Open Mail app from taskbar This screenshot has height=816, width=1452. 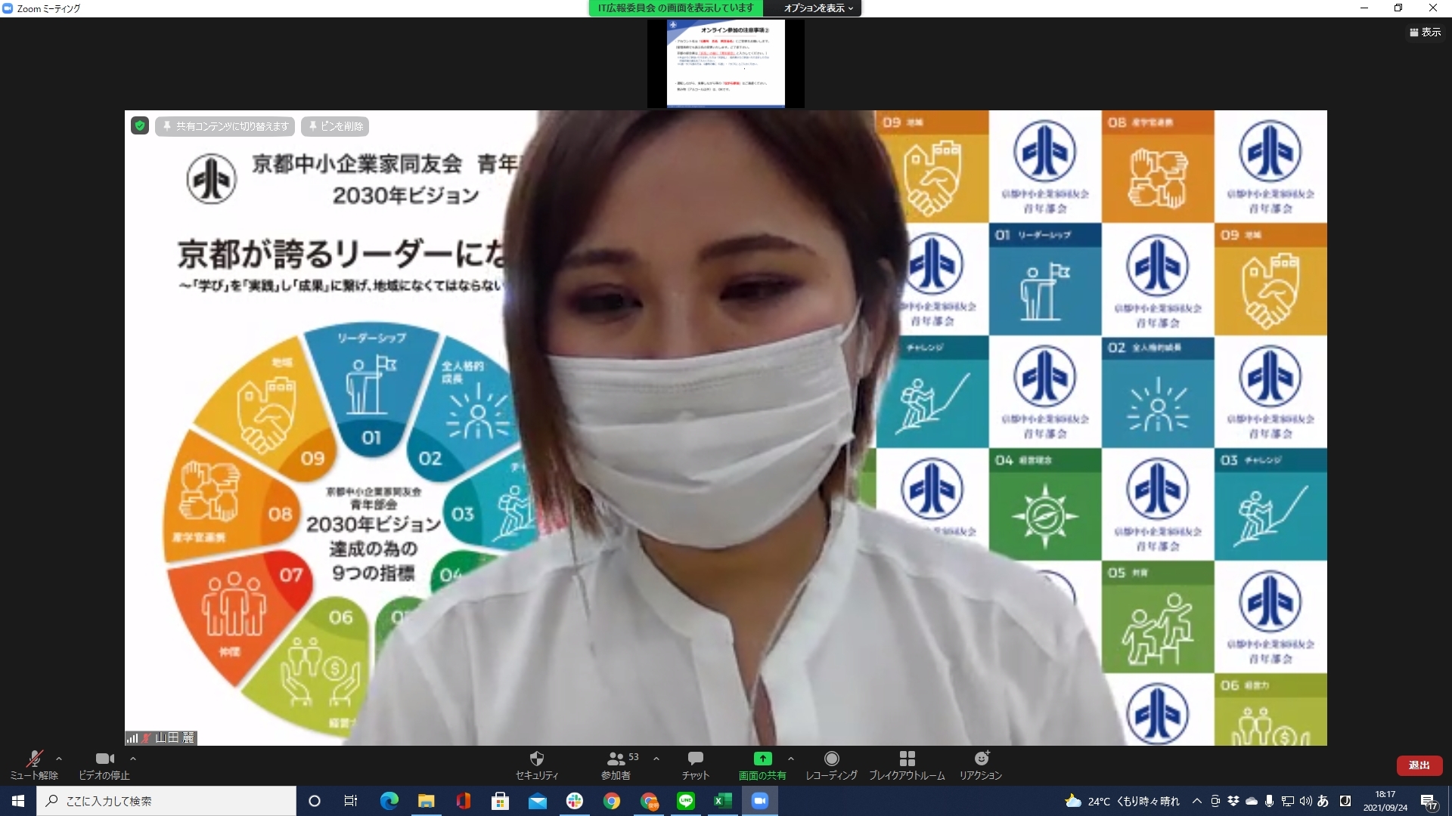point(537,801)
